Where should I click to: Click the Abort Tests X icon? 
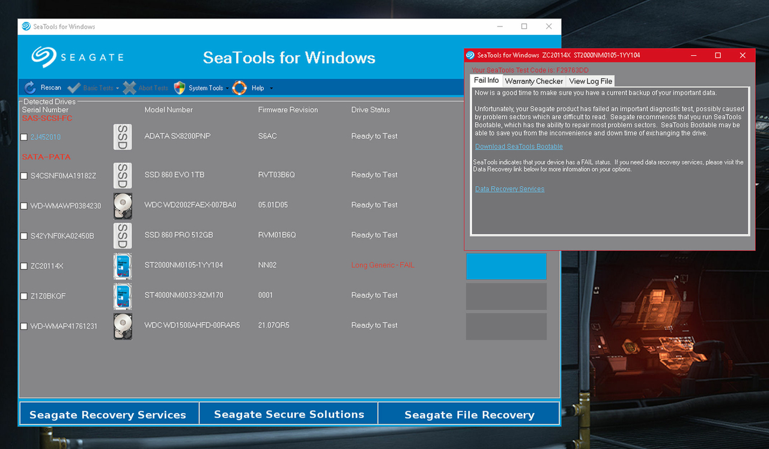(x=129, y=88)
